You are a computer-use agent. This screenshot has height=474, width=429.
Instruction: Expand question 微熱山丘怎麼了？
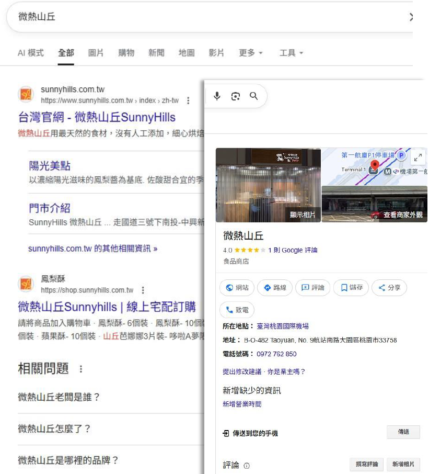click(111, 428)
